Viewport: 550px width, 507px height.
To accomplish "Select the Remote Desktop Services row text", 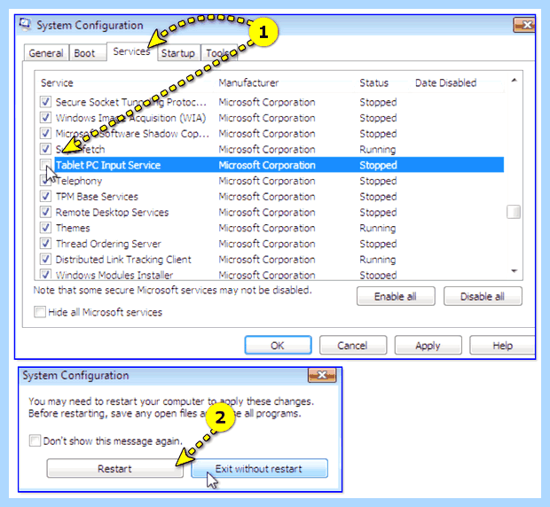I will click(x=113, y=213).
